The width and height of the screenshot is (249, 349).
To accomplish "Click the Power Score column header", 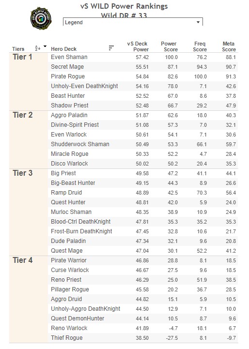I will [x=169, y=46].
